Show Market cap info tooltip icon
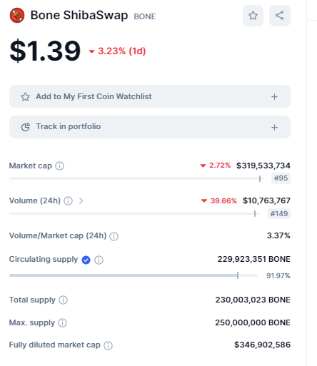 (x=60, y=166)
